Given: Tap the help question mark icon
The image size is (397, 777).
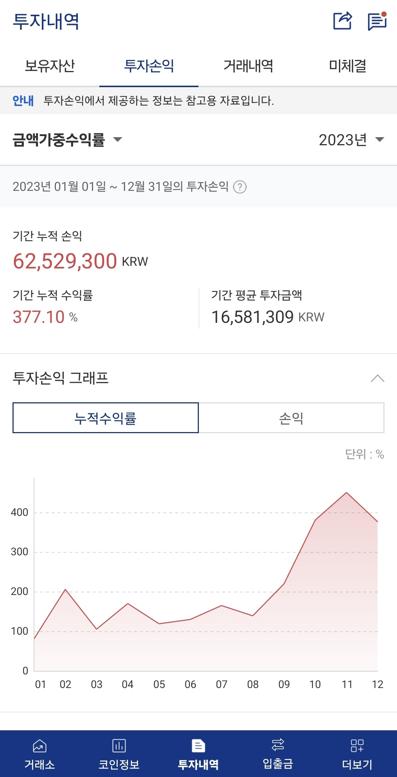Looking at the screenshot, I should [x=240, y=187].
